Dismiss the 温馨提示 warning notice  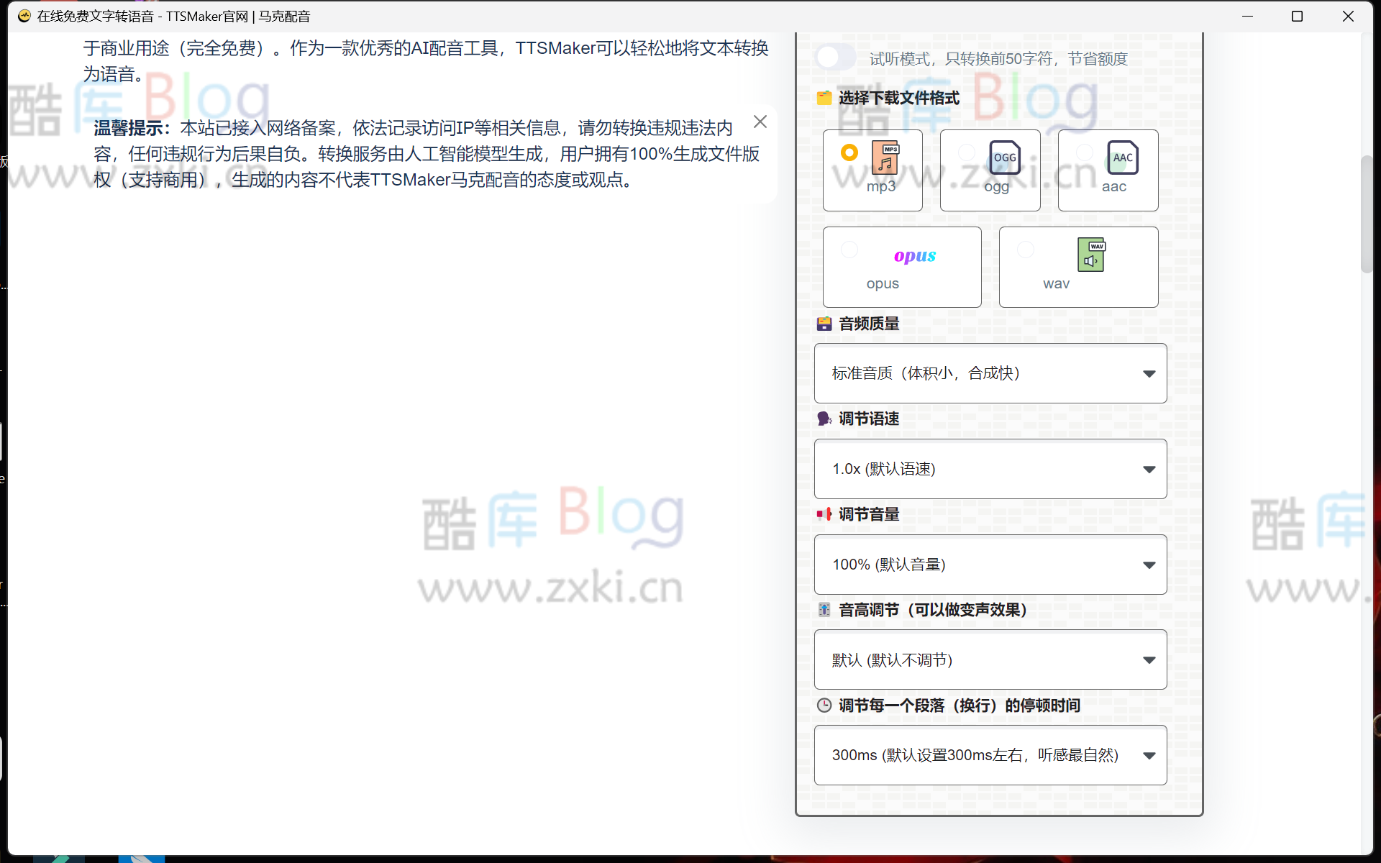pos(760,122)
